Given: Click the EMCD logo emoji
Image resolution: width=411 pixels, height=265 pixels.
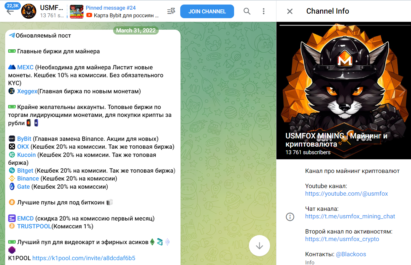Looking at the screenshot, I should click(12, 218).
